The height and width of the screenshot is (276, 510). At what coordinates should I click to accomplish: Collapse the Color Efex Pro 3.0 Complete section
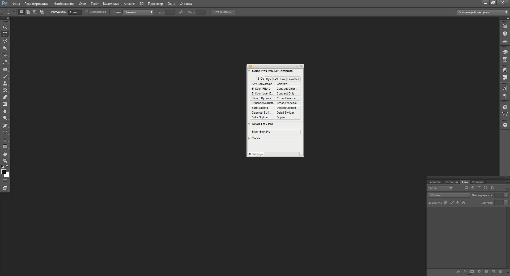tap(249, 71)
